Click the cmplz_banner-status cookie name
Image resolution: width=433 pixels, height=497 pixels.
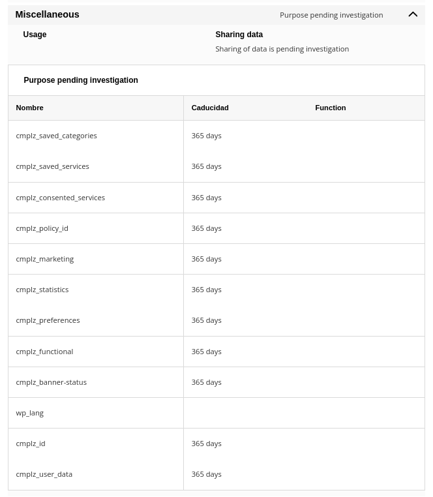click(x=51, y=382)
